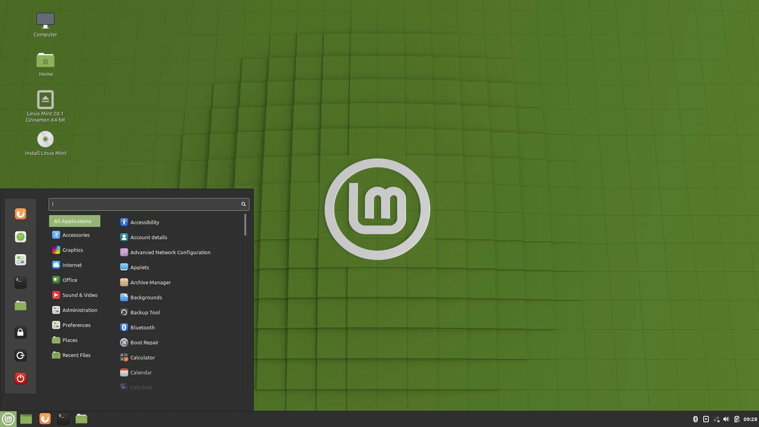Select the Accessories category
Image resolution: width=759 pixels, height=427 pixels.
point(76,235)
